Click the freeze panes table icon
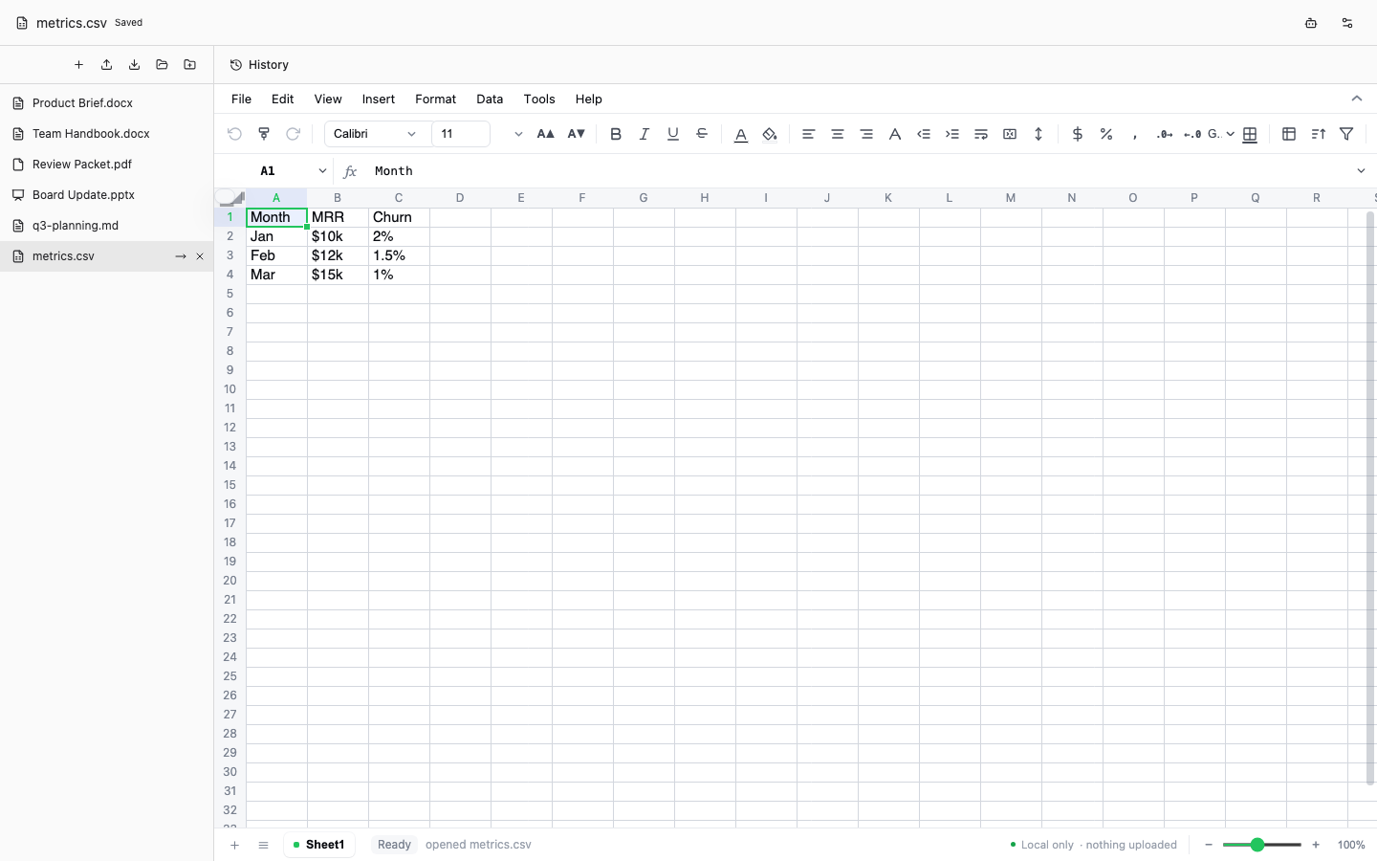 click(1289, 134)
